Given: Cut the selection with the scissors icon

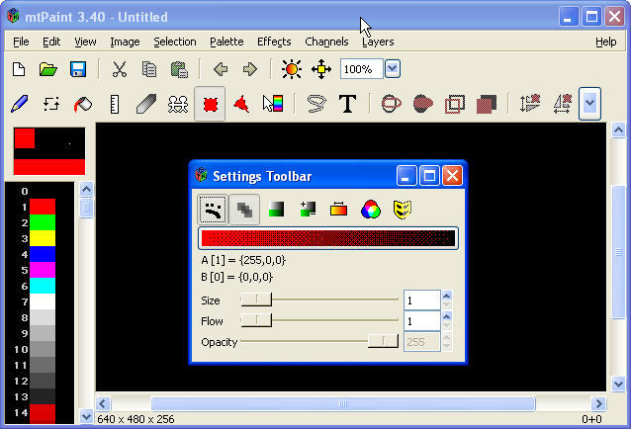Looking at the screenshot, I should pyautogui.click(x=119, y=69).
